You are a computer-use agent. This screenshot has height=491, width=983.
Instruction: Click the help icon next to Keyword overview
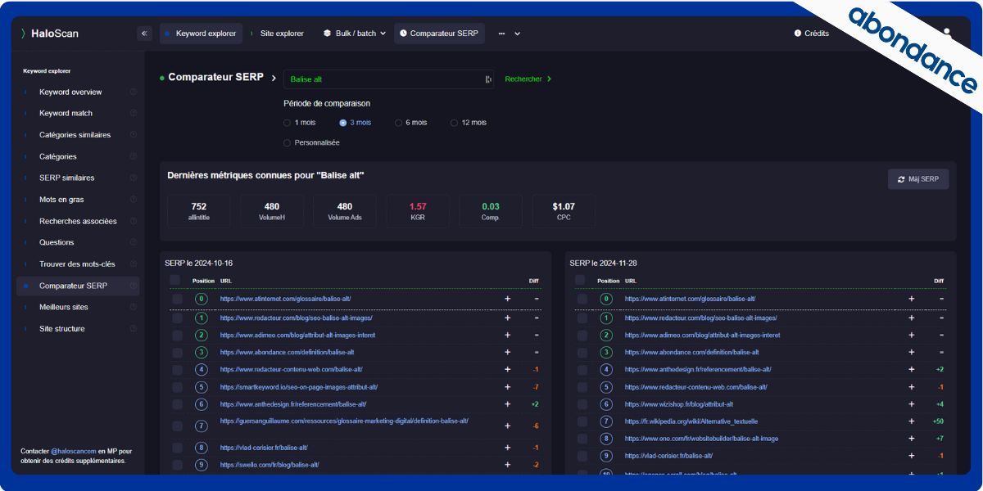click(x=134, y=92)
